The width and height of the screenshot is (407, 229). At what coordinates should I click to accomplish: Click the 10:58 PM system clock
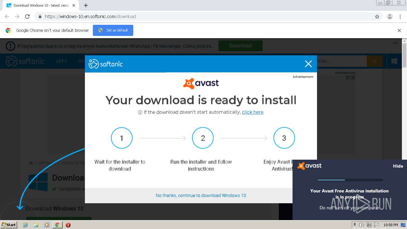[391, 225]
